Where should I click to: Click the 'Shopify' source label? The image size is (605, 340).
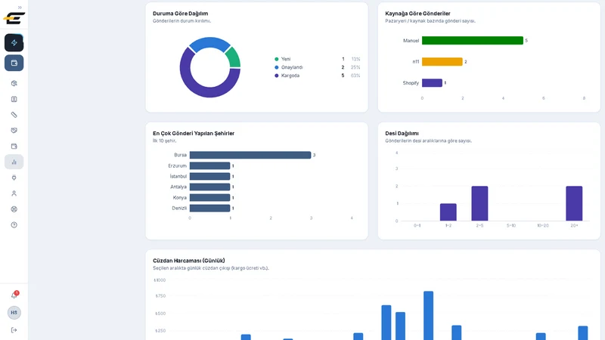point(411,83)
